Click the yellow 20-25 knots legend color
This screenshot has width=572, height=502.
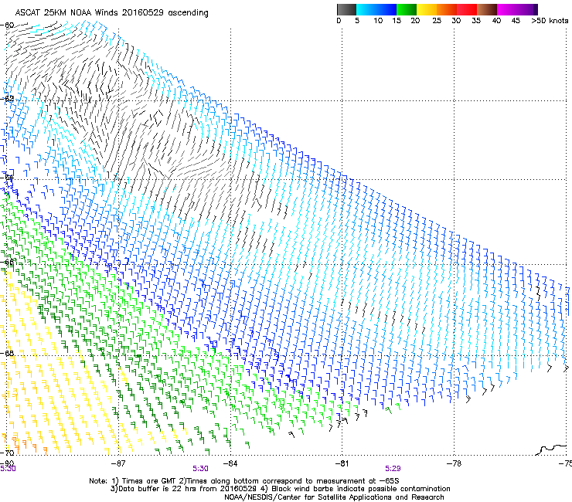tap(427, 9)
